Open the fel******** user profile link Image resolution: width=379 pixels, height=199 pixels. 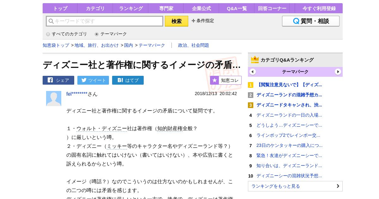(77, 94)
